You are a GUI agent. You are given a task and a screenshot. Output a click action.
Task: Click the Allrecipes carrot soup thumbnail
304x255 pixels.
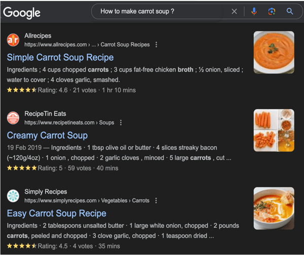click(x=274, y=51)
